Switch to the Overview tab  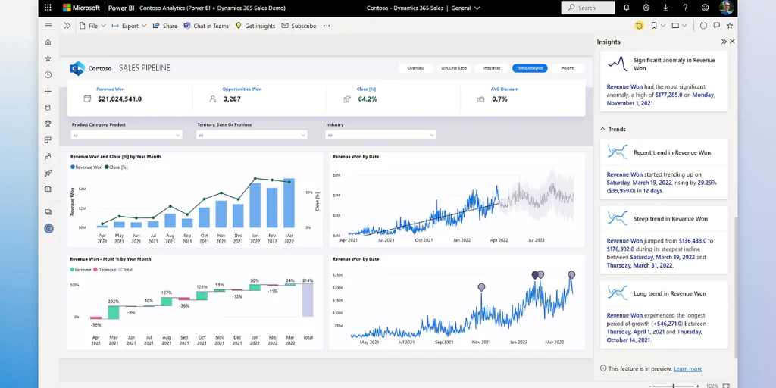(416, 68)
